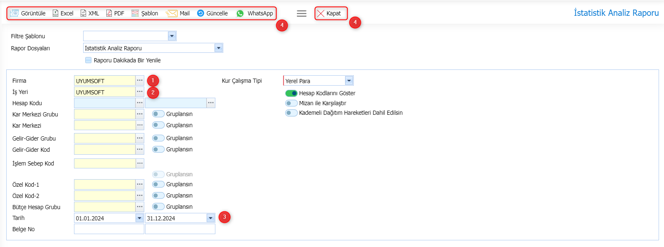This screenshot has width=664, height=247.
Task: Check Raporu Dakikada Bir Yenile
Action: (88, 60)
